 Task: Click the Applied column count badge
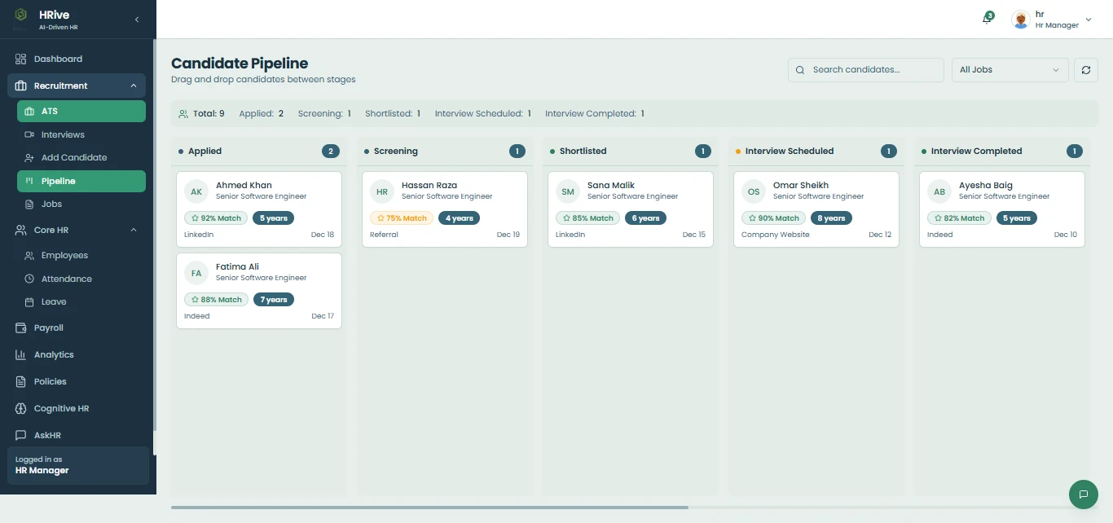coord(330,151)
